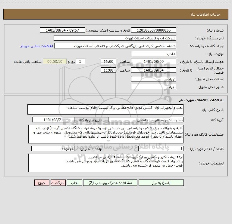Click the unit field مجموعه

coord(53,149)
